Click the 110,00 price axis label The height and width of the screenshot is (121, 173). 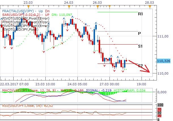click(163, 73)
